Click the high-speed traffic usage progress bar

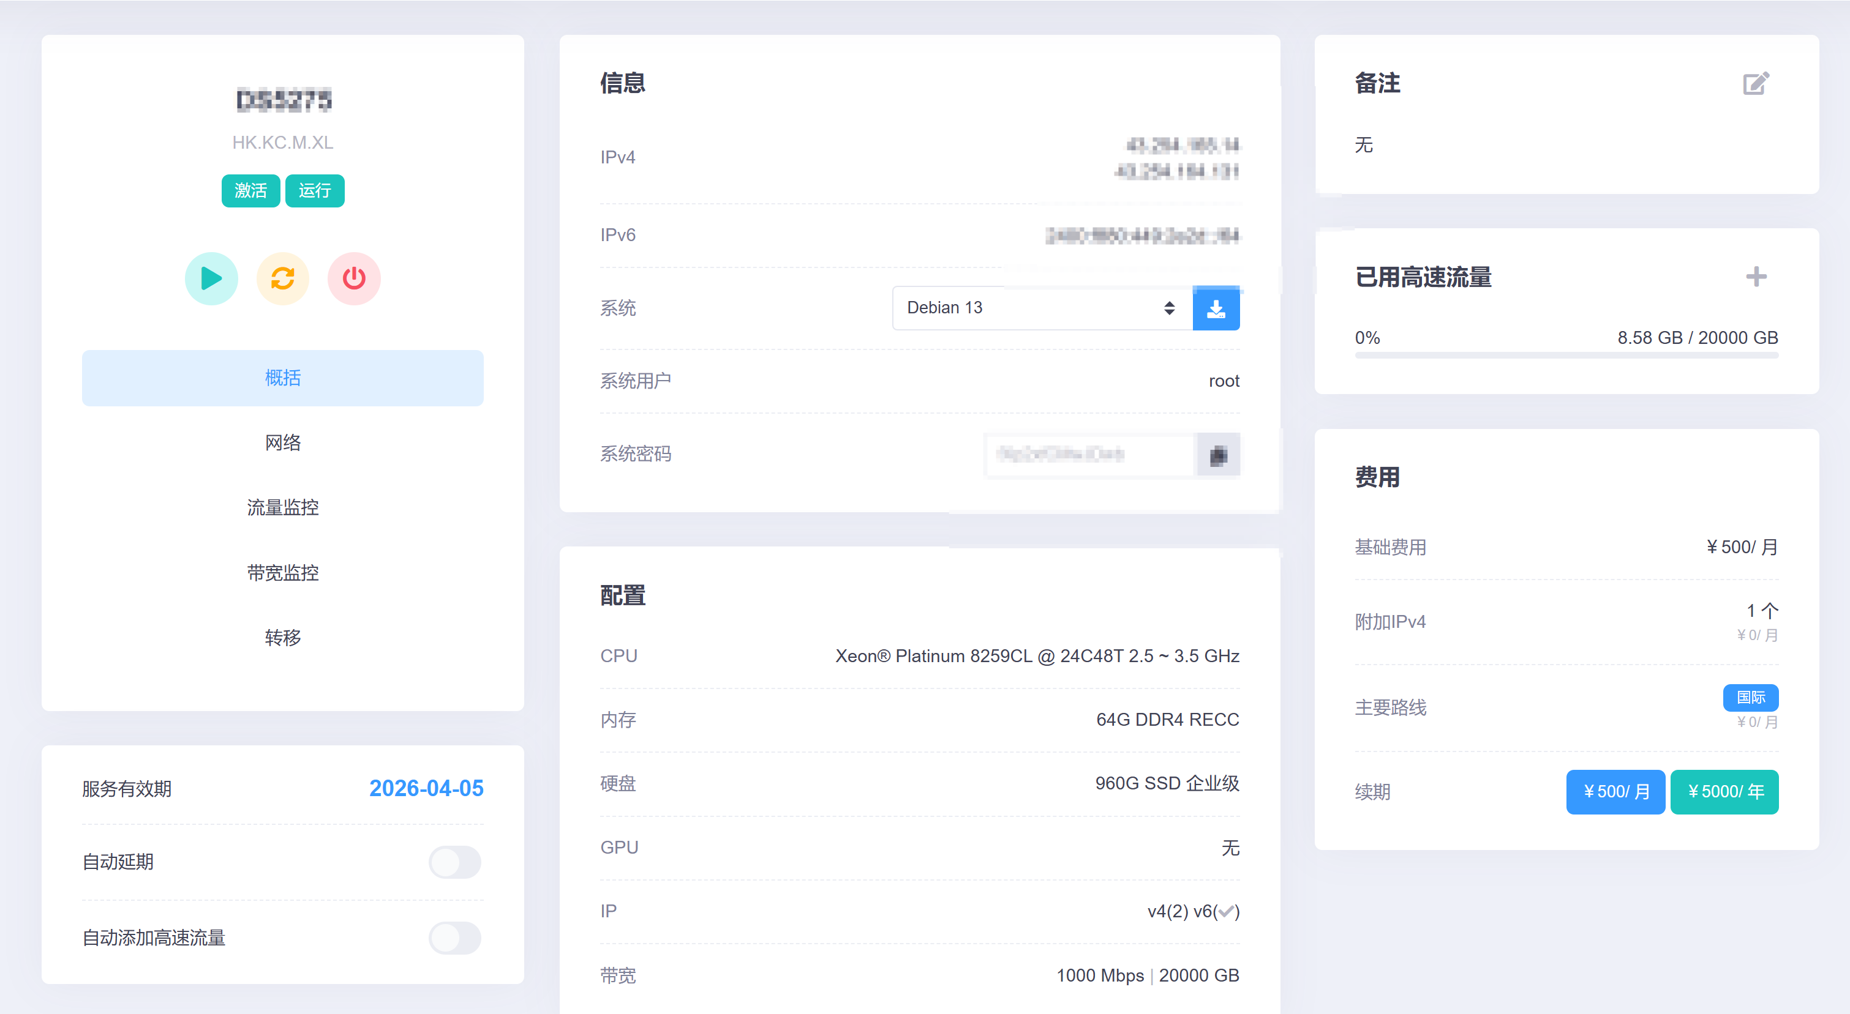(x=1566, y=355)
